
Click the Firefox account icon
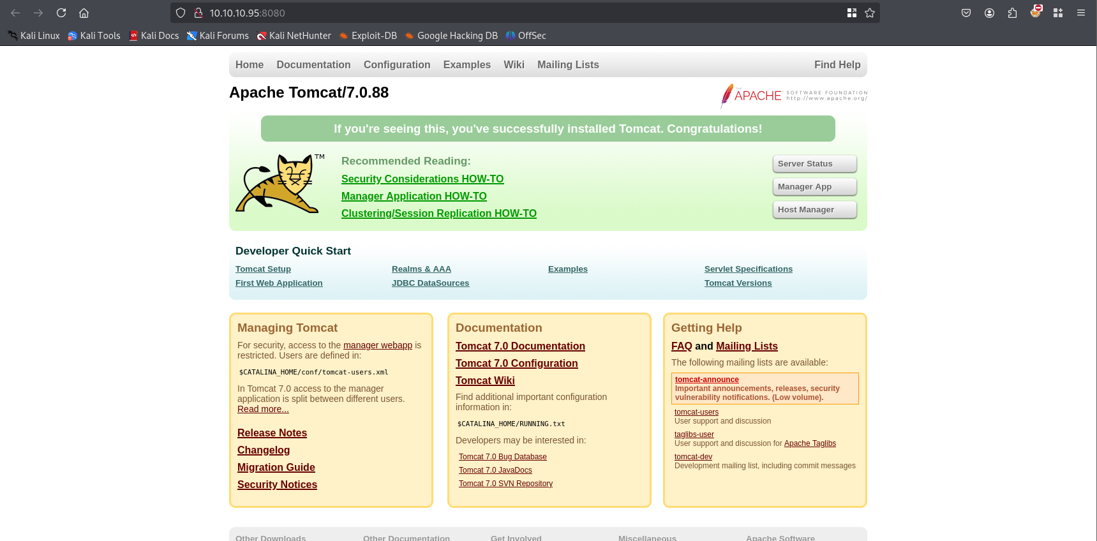pos(989,13)
